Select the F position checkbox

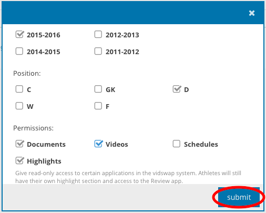(x=98, y=106)
